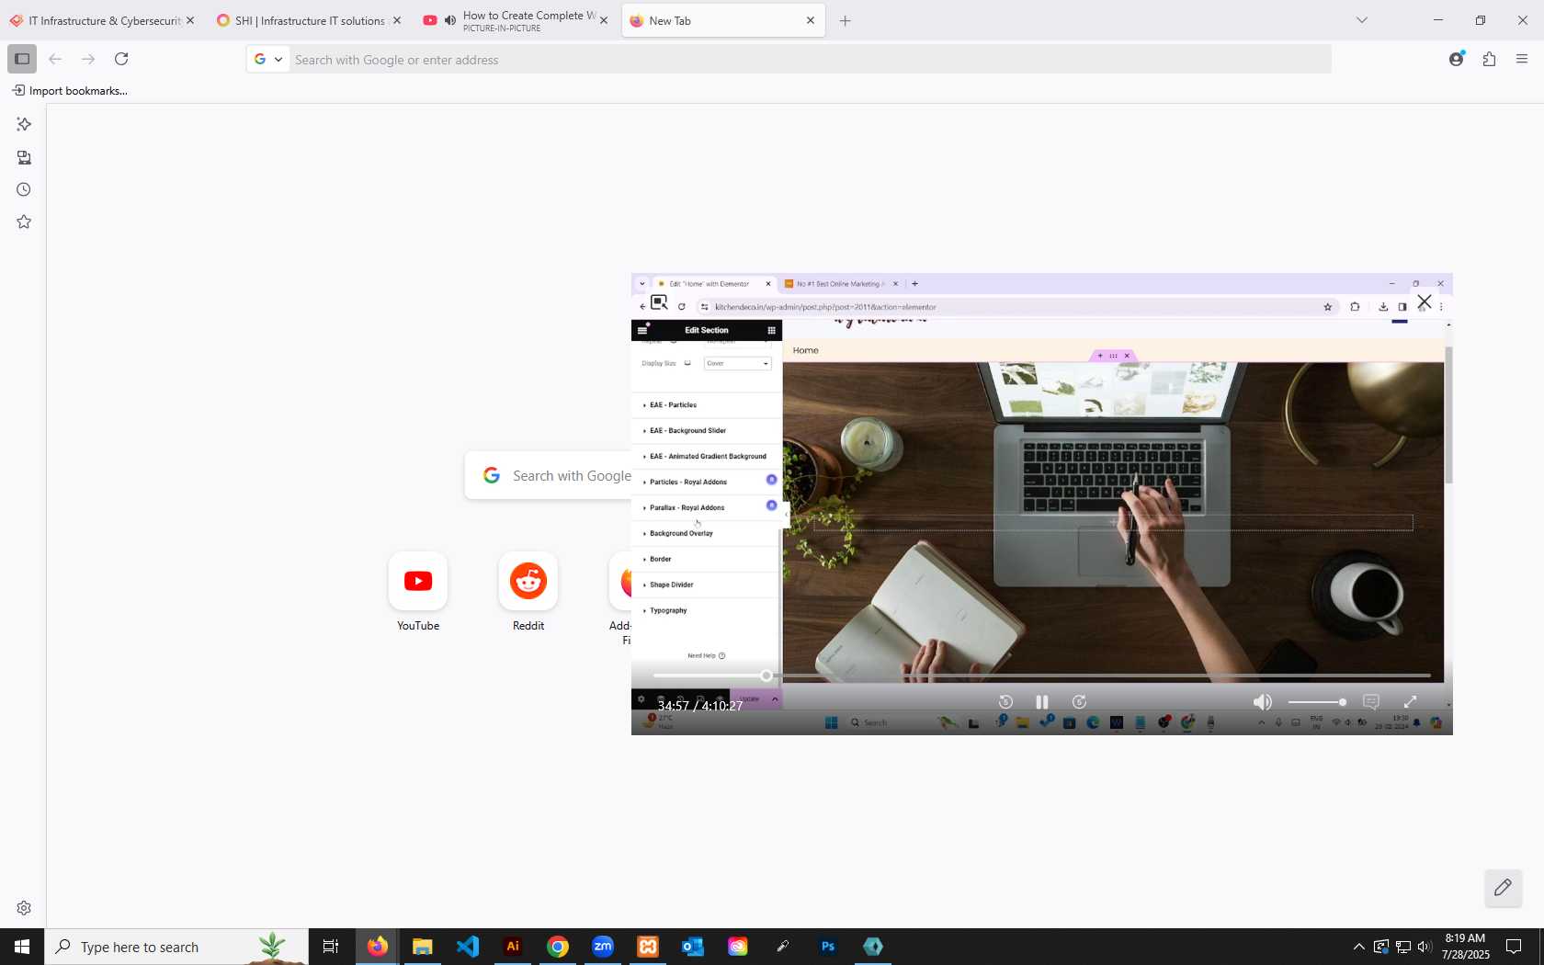Adjust the video seek progress slider
The height and width of the screenshot is (965, 1544).
tap(1041, 675)
